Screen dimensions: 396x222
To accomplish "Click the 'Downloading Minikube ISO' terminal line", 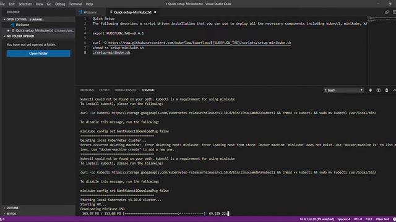I will (102, 209).
